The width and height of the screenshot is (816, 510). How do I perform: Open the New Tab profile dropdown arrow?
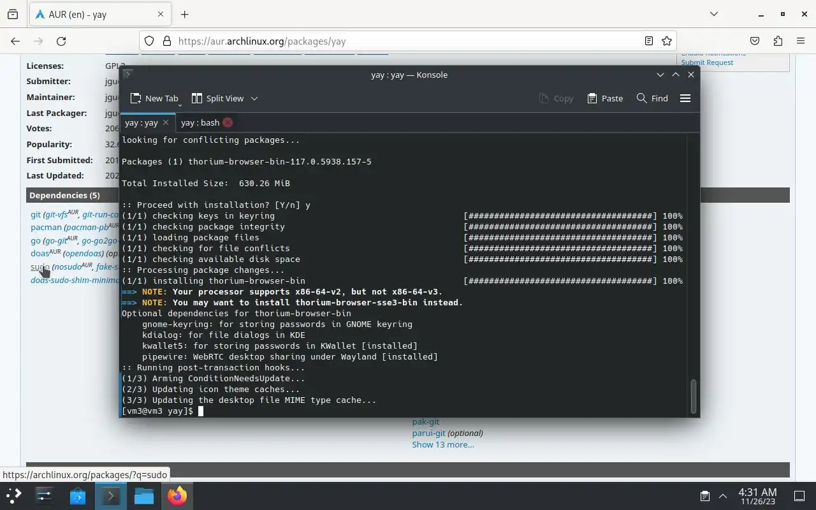coord(180,103)
